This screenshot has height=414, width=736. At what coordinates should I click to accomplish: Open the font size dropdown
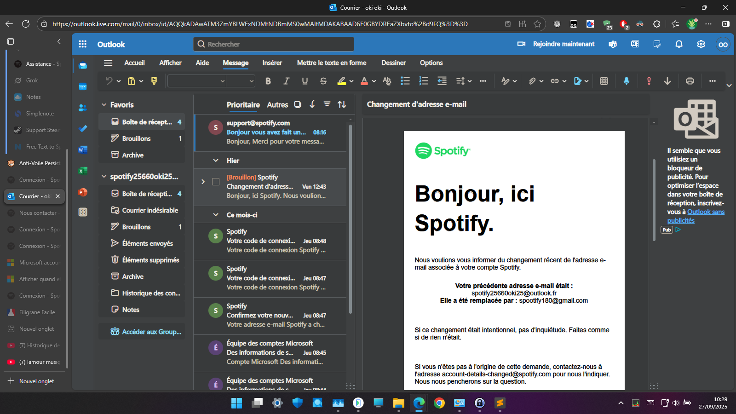251,81
